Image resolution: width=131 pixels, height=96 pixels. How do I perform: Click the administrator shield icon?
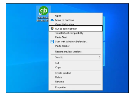click(52, 29)
